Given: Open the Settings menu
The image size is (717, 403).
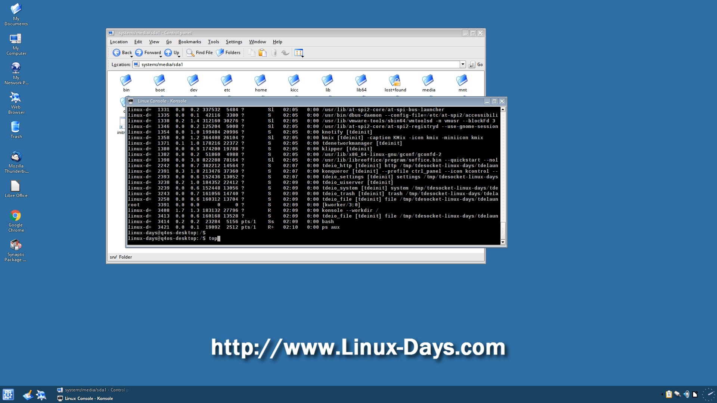Looking at the screenshot, I should 234,42.
